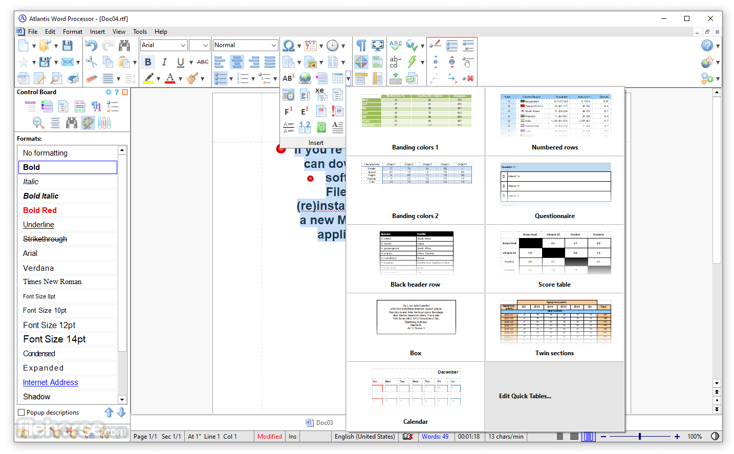Click the Omega insert symbol icon
The width and height of the screenshot is (734, 454).
click(x=289, y=46)
